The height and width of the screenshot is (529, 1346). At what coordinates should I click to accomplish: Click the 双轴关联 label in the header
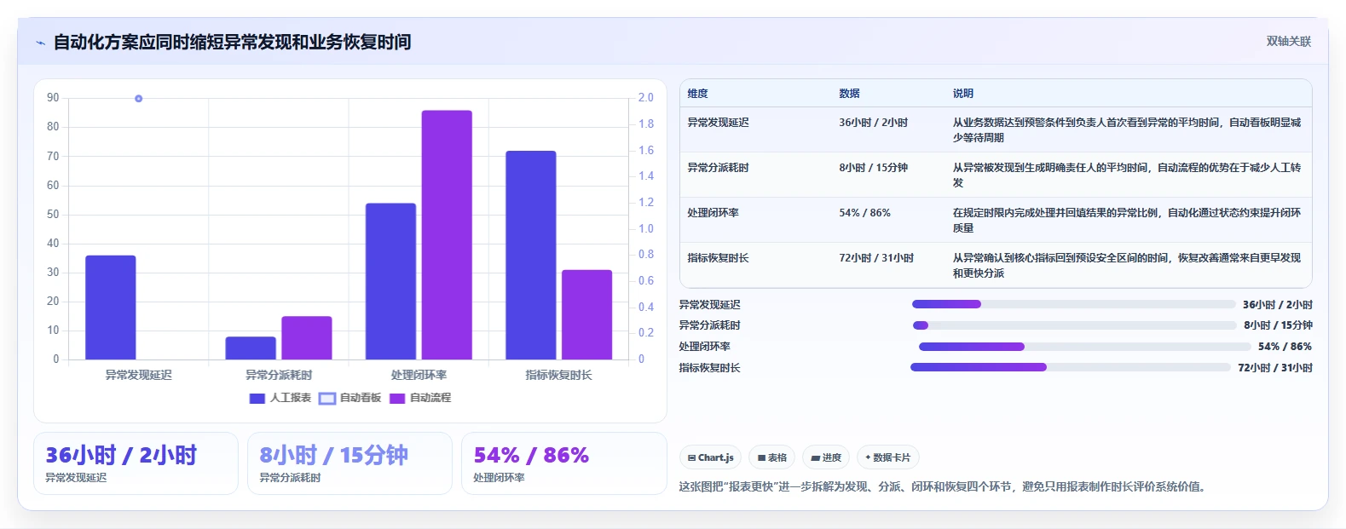[x=1288, y=41]
